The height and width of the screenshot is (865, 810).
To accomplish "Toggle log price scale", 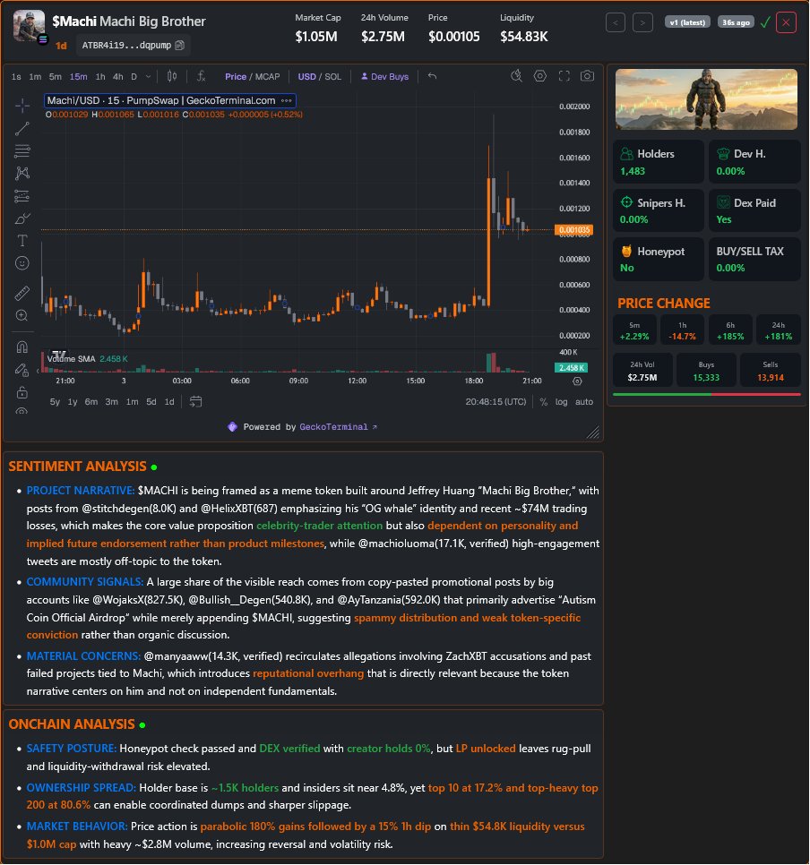I will (x=561, y=401).
